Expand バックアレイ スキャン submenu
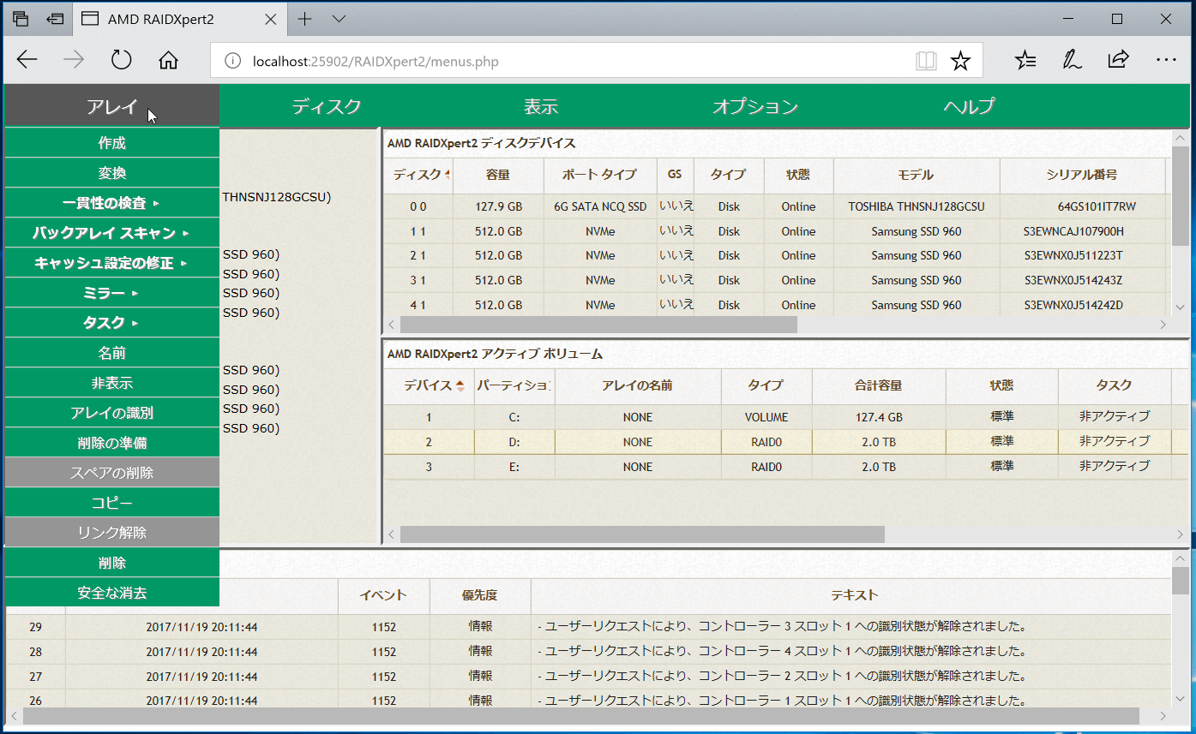Image resolution: width=1196 pixels, height=734 pixels. tap(112, 233)
